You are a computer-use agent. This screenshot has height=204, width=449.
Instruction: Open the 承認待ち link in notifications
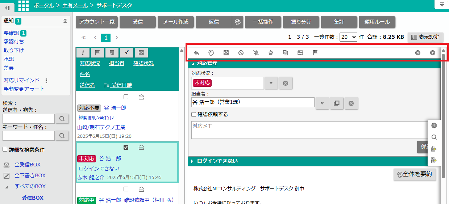tap(14, 42)
